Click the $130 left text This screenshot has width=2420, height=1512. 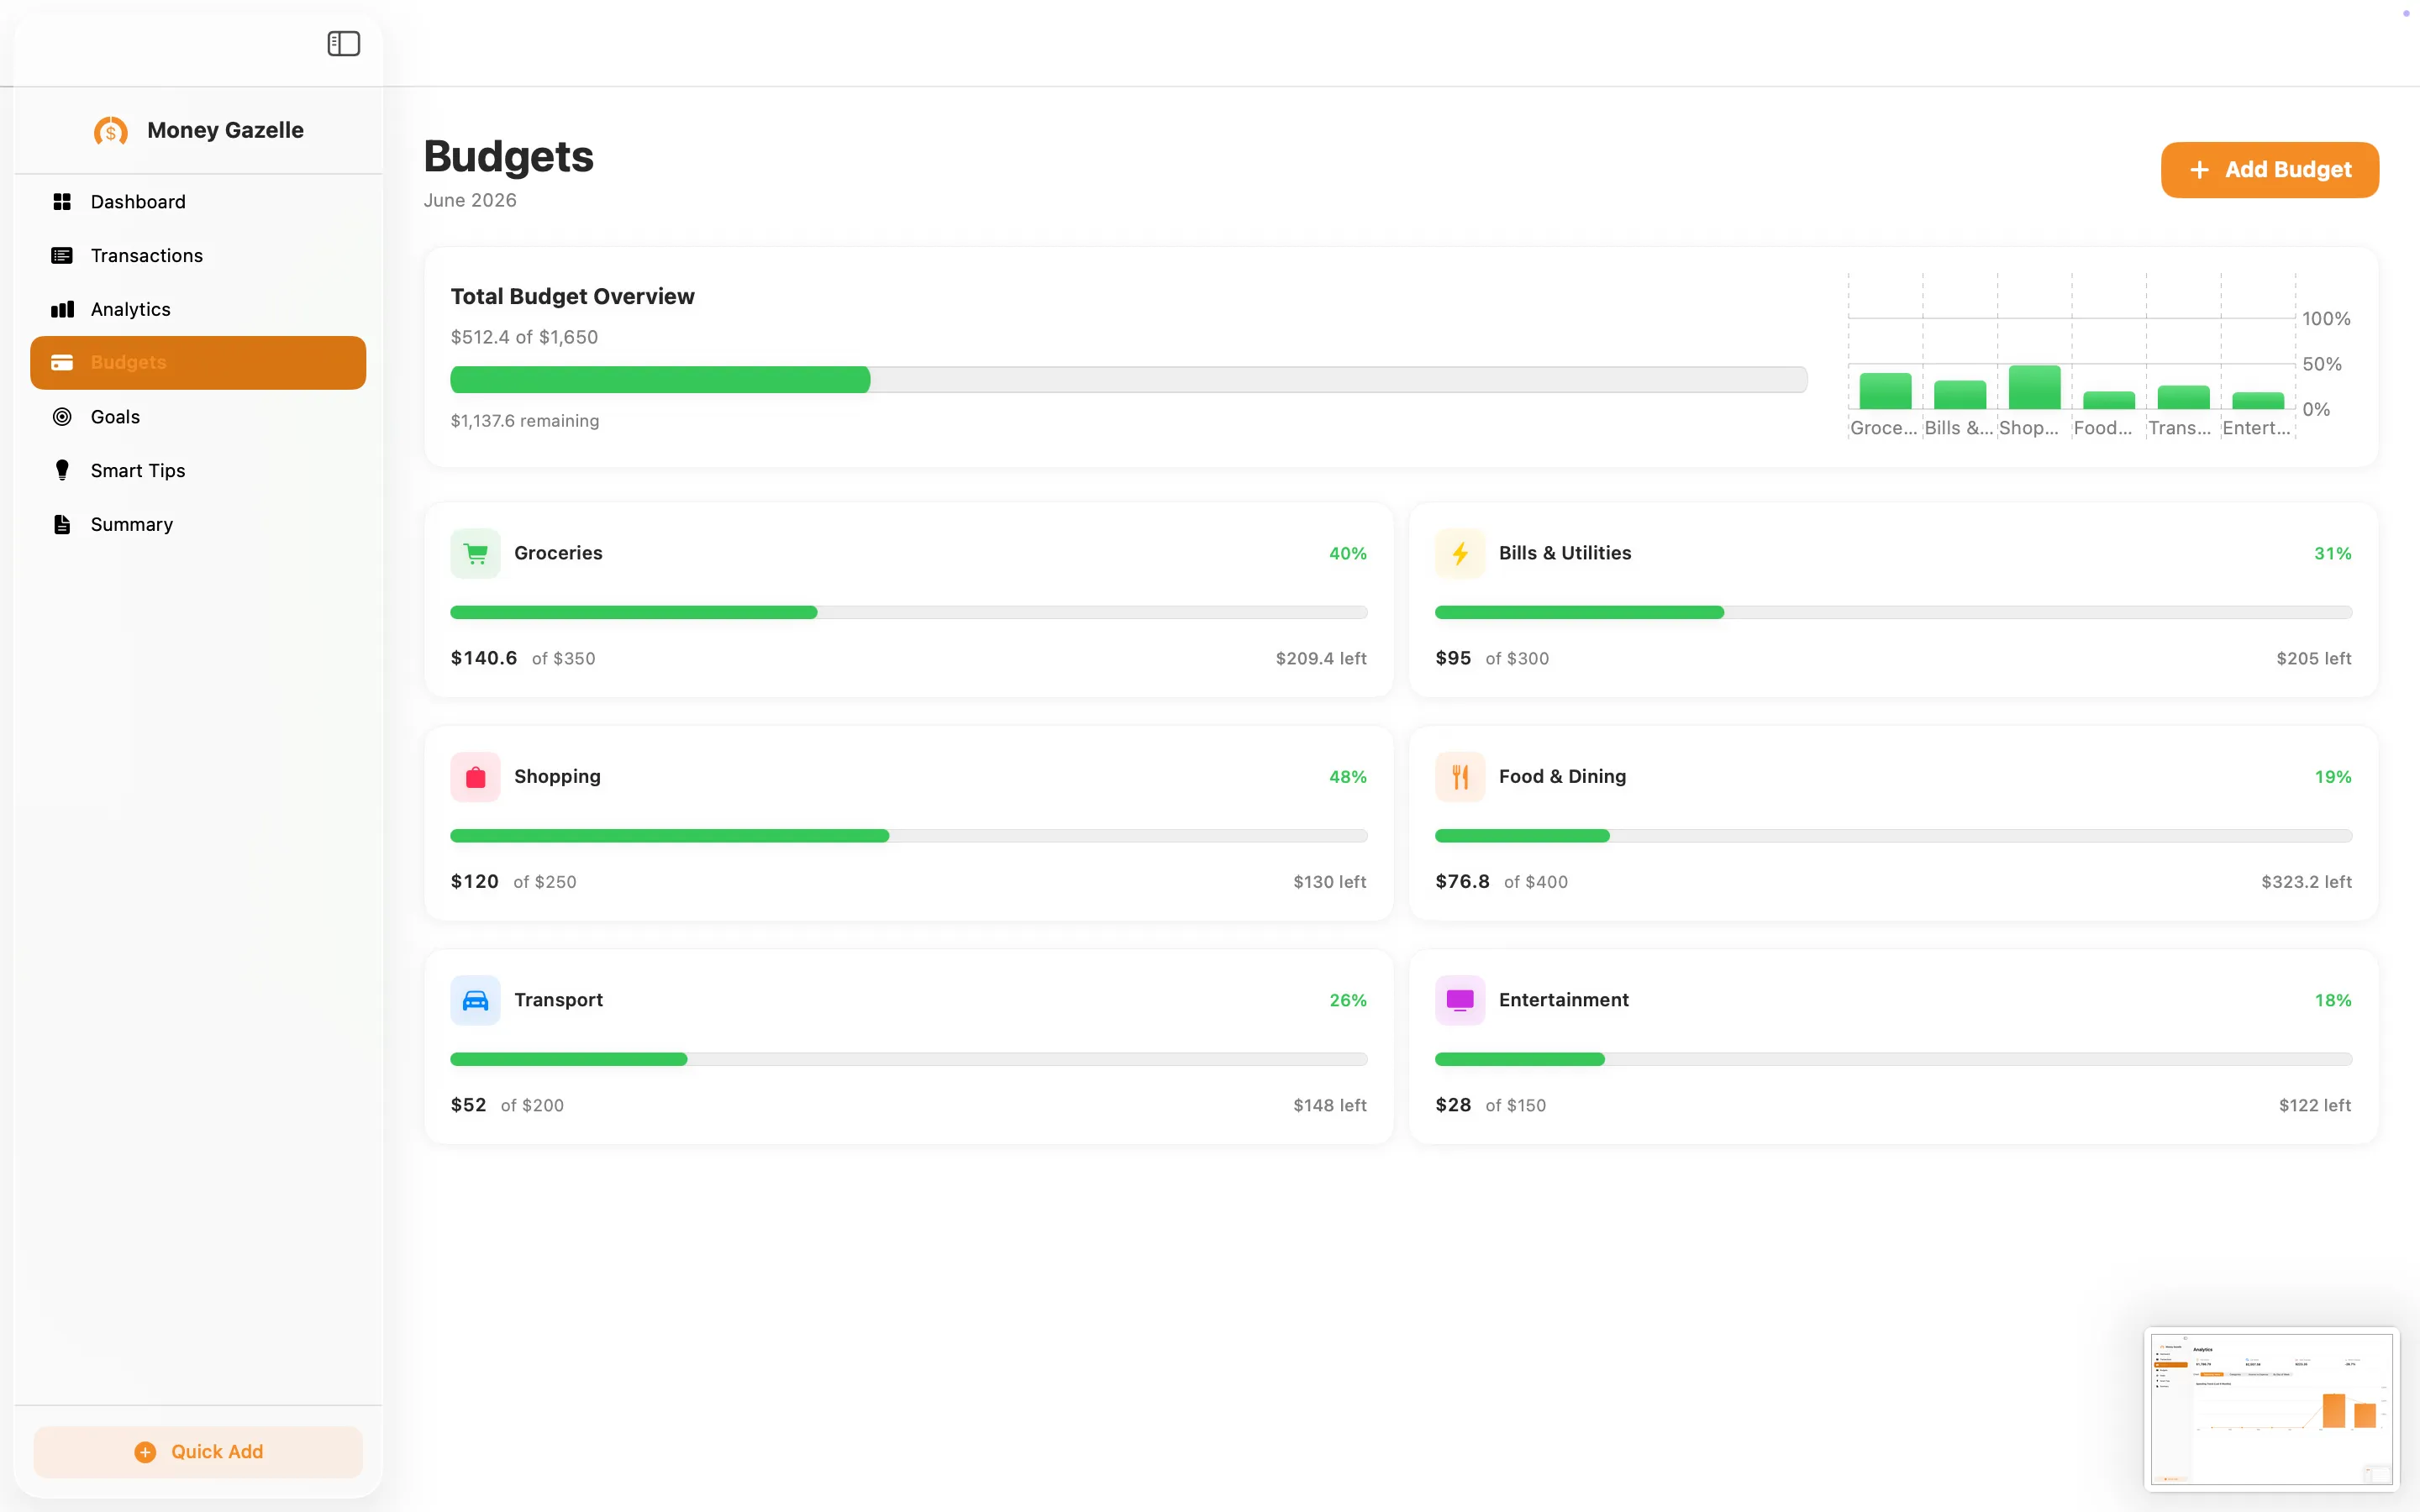tap(1329, 882)
